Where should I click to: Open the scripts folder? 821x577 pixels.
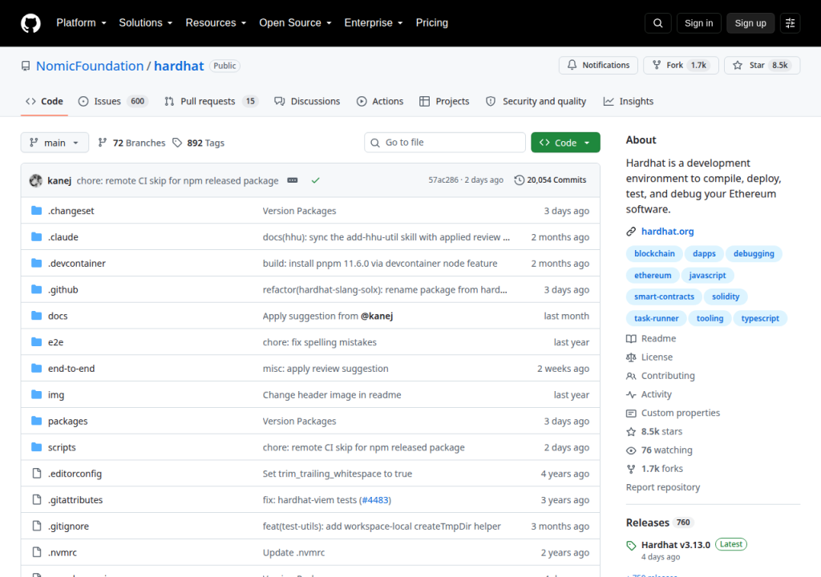62,447
